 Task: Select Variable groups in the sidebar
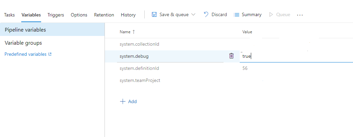pyautogui.click(x=23, y=43)
